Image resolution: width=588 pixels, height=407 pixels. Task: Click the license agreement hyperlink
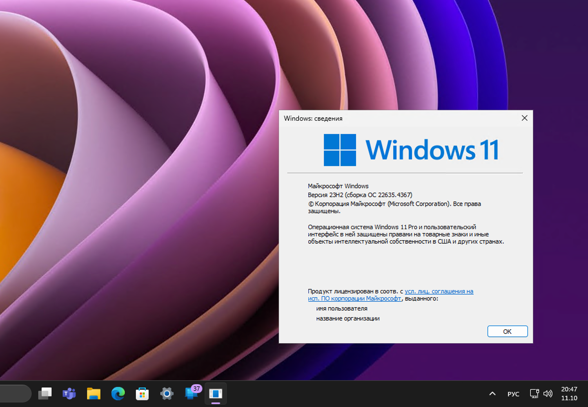[439, 291]
